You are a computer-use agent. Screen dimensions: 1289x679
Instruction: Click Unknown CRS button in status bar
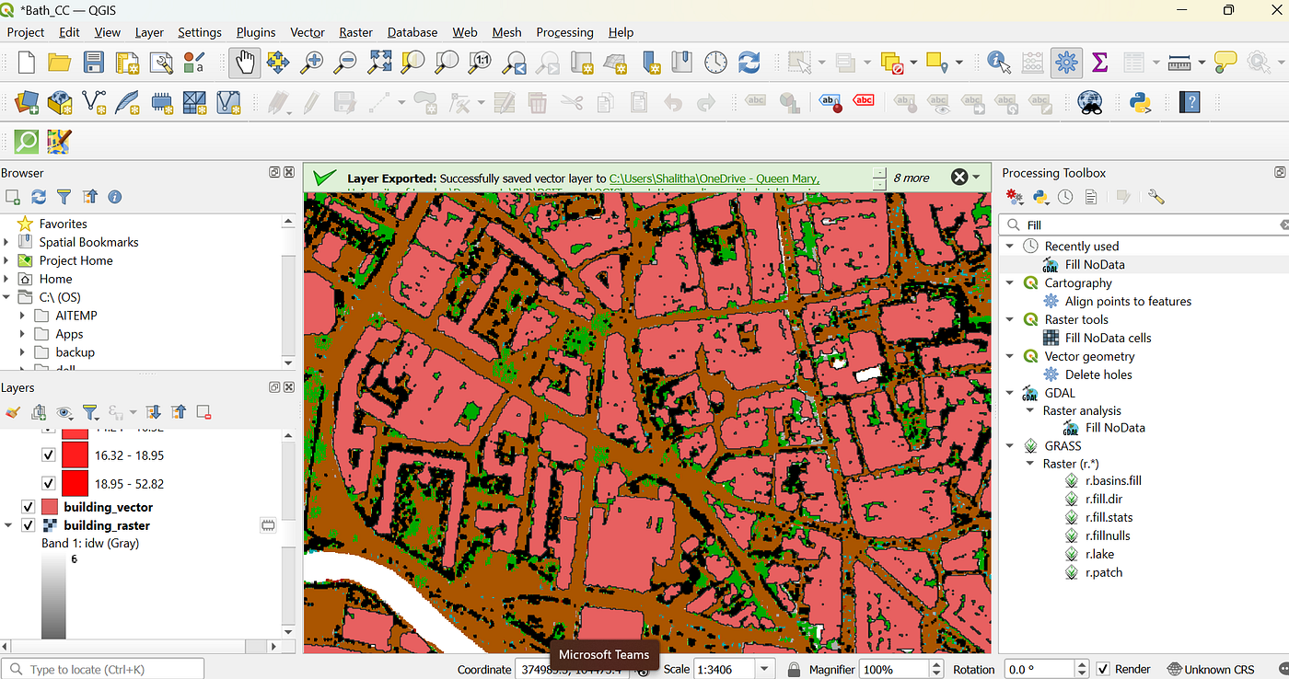point(1211,669)
